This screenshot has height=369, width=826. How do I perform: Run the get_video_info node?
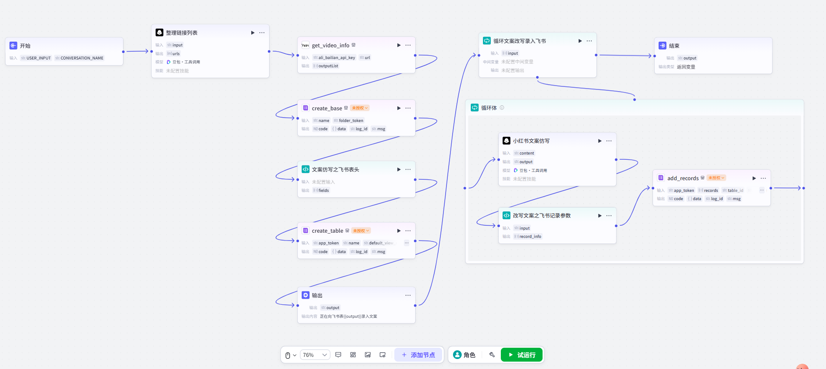pyautogui.click(x=399, y=45)
